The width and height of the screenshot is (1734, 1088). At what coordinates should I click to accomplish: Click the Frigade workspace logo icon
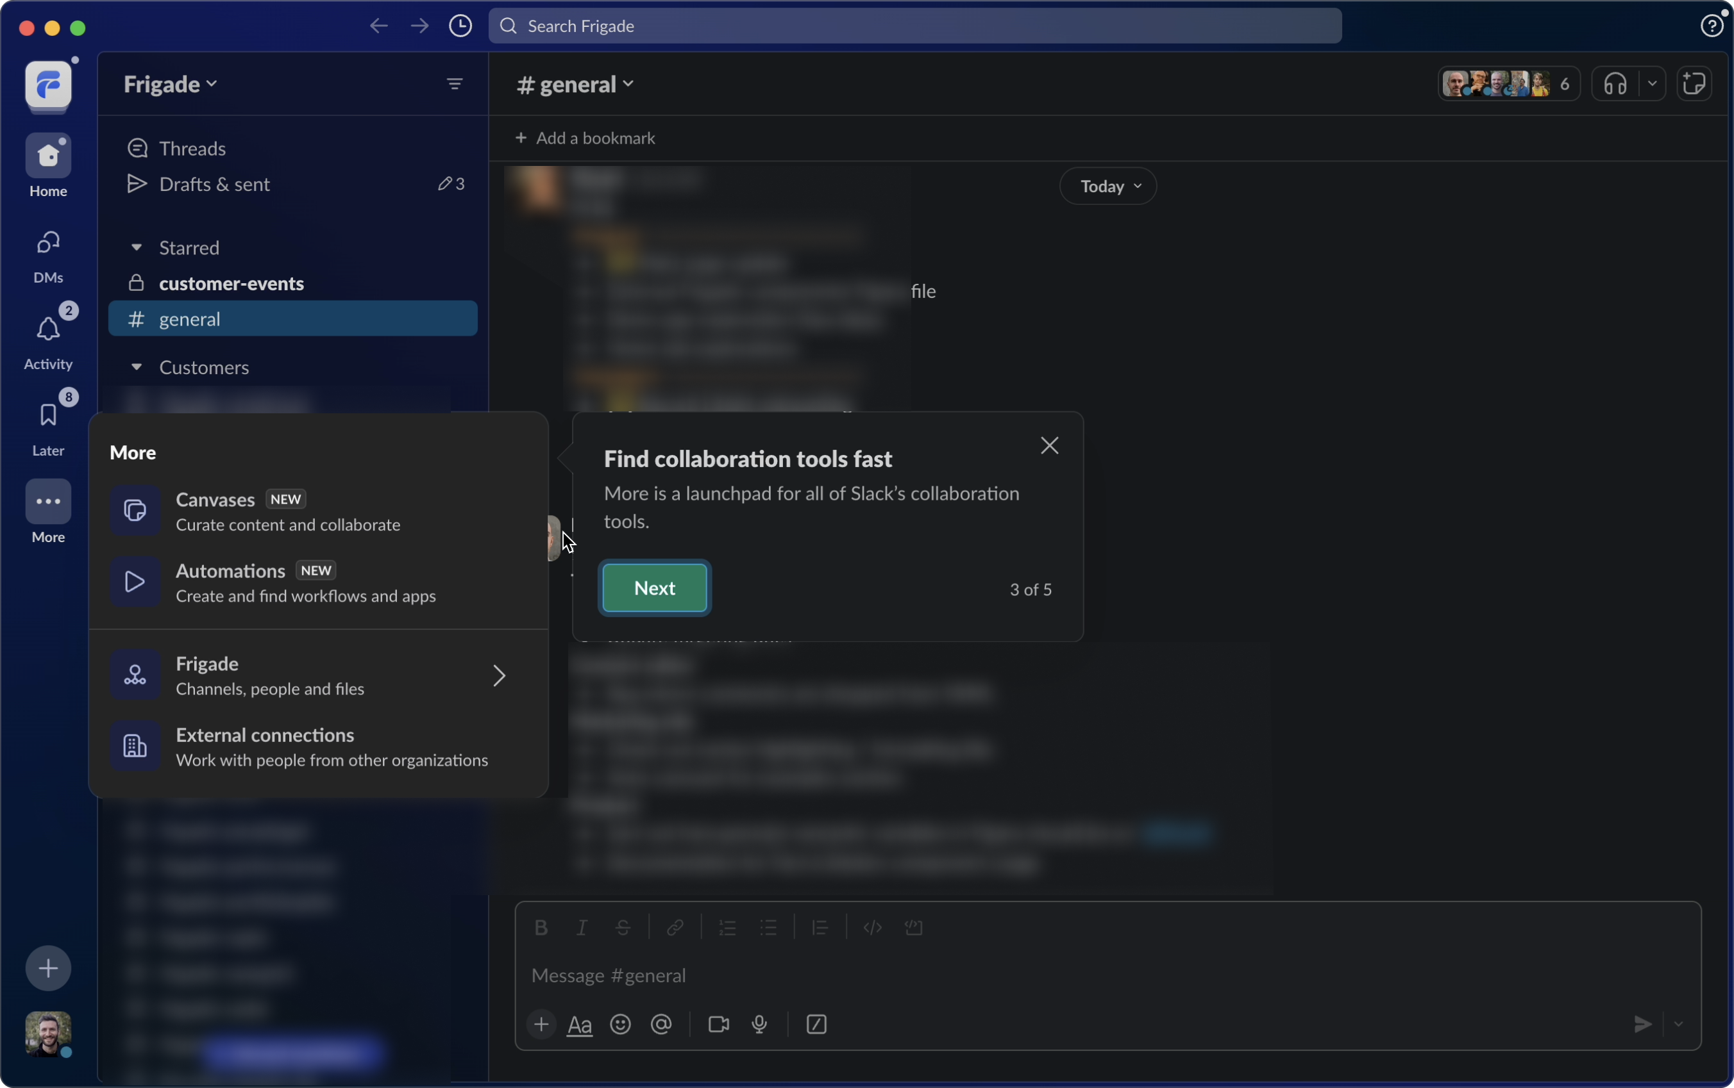point(48,85)
